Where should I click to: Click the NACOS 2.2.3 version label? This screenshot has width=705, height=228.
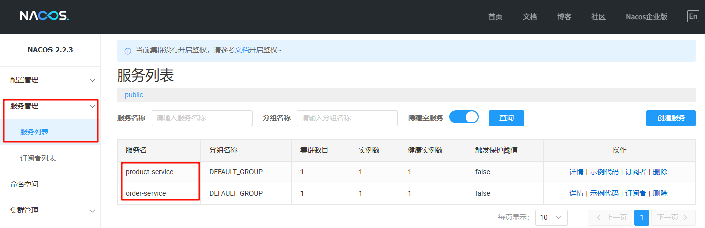pos(51,50)
